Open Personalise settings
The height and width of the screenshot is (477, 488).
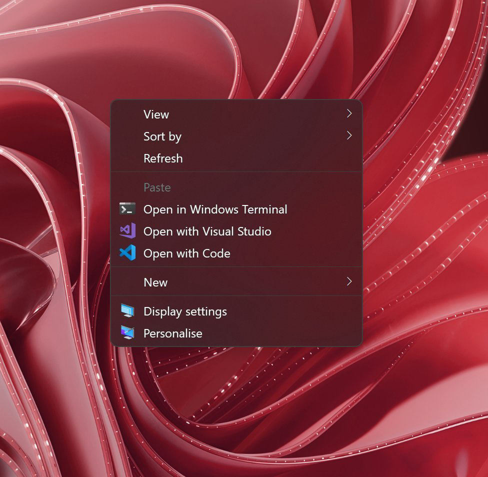172,333
